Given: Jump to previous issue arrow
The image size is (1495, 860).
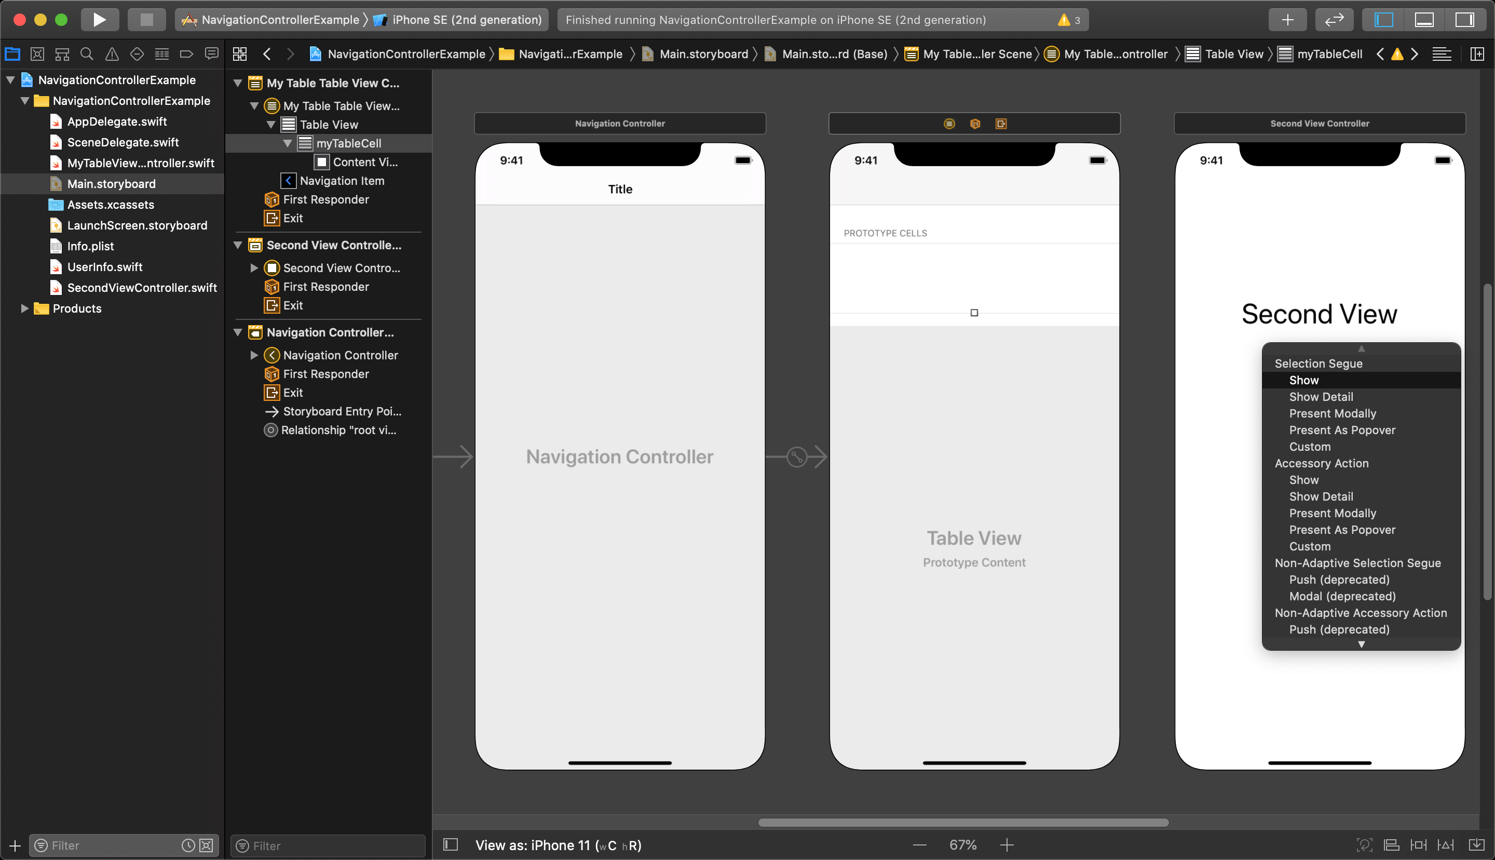Looking at the screenshot, I should pos(1380,55).
